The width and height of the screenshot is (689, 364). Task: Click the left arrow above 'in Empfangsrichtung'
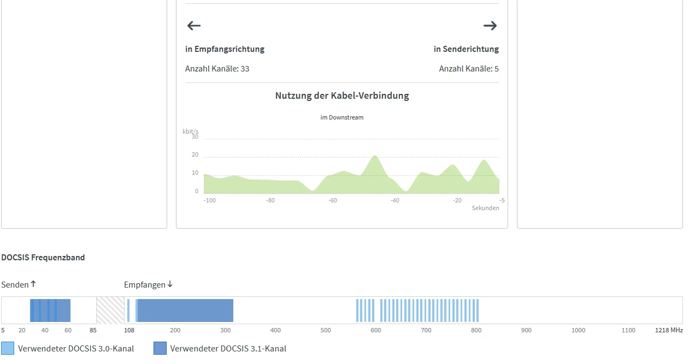(194, 26)
